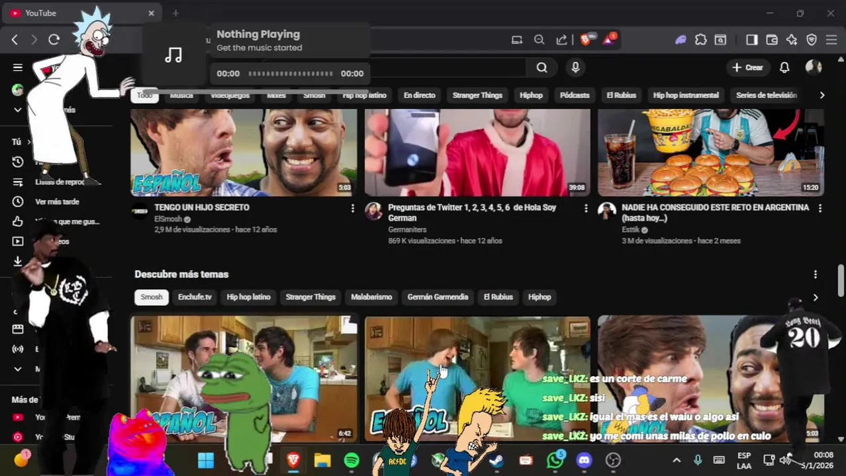Click the share page icon in address bar
The image size is (846, 476).
click(x=562, y=40)
